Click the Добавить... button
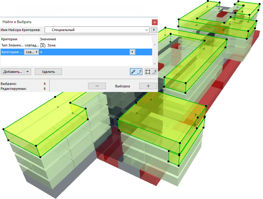The image size is (263, 199). tap(13, 72)
